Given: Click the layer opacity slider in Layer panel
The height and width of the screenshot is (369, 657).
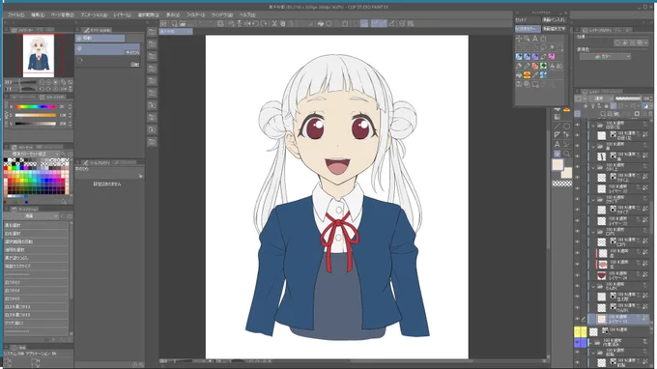Looking at the screenshot, I should (x=628, y=99).
